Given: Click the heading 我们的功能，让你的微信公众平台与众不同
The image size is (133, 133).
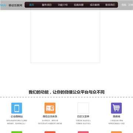Looking at the screenshot, I should click(x=66, y=92).
